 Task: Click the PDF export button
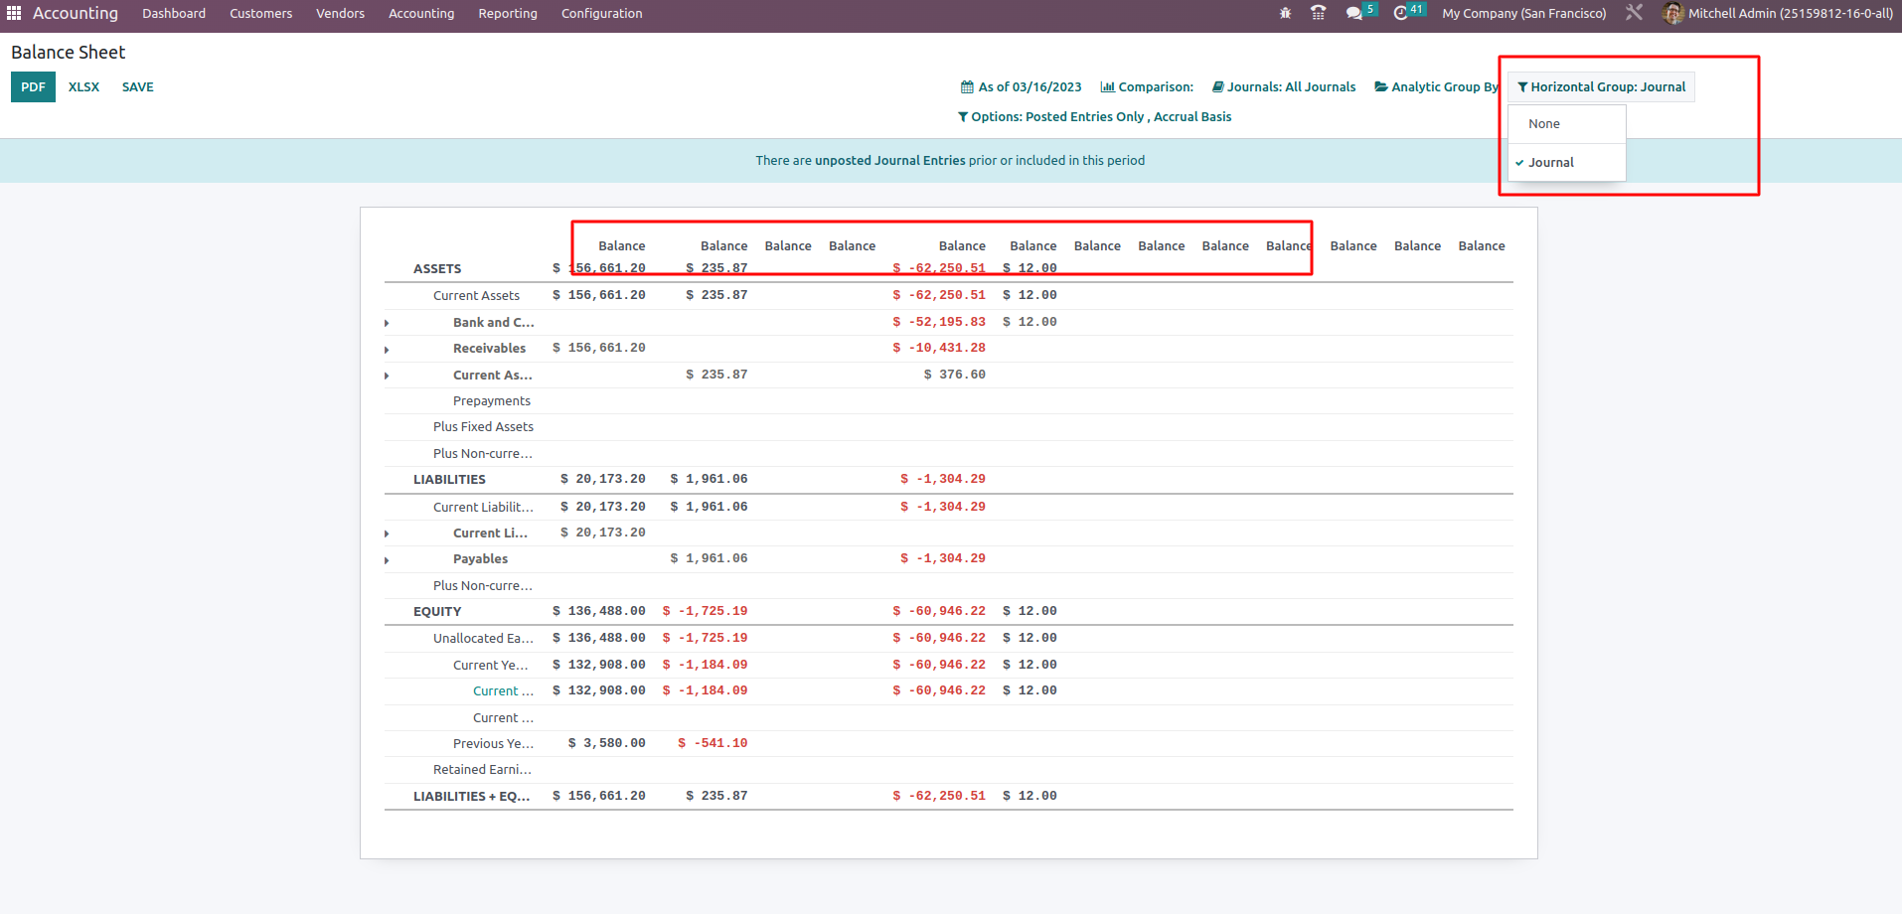point(33,86)
